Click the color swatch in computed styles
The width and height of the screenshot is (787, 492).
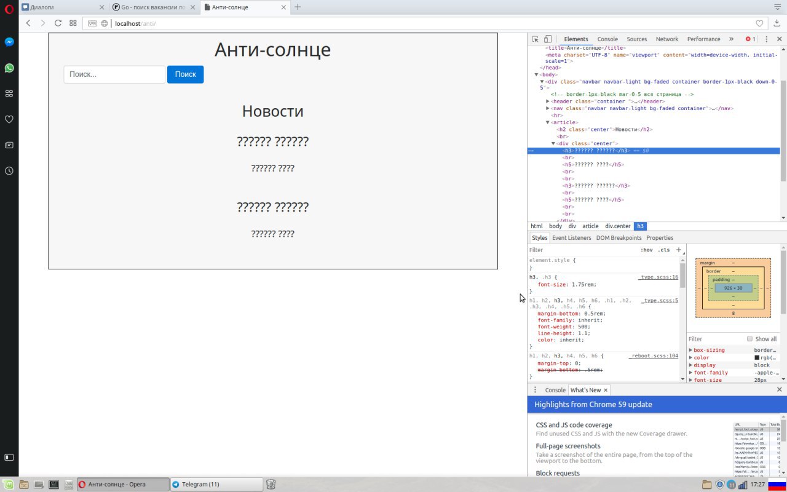pos(757,357)
